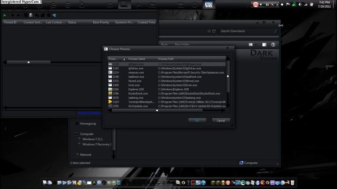Image resolution: width=337 pixels, height=189 pixels.
Task: Select the Explorer.EXE process row
Action: coord(167,89)
